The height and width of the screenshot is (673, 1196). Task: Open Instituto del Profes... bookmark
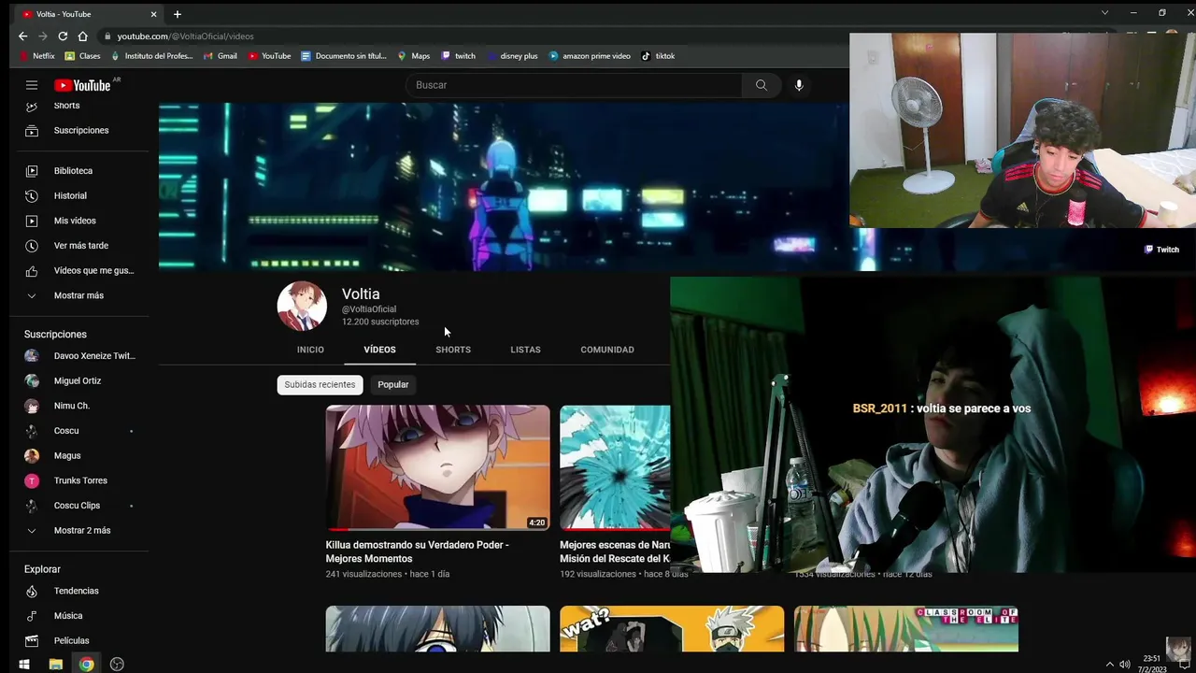coord(151,56)
